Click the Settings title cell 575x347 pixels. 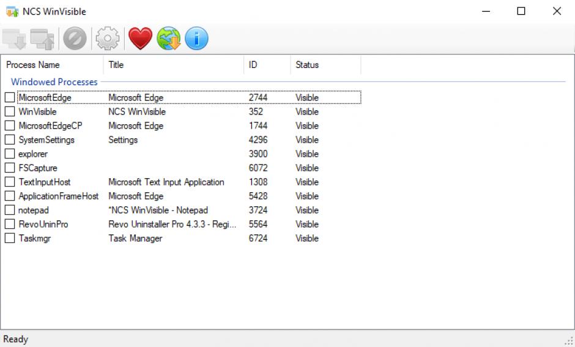point(123,140)
